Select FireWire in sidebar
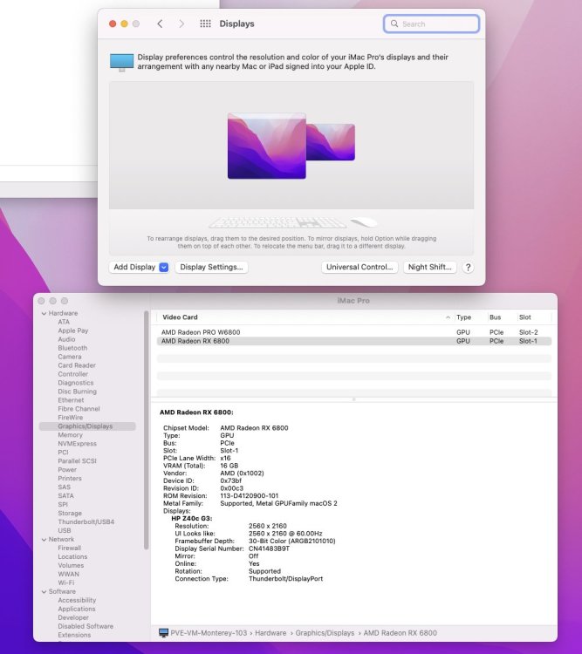The height and width of the screenshot is (654, 582). pyautogui.click(x=71, y=418)
